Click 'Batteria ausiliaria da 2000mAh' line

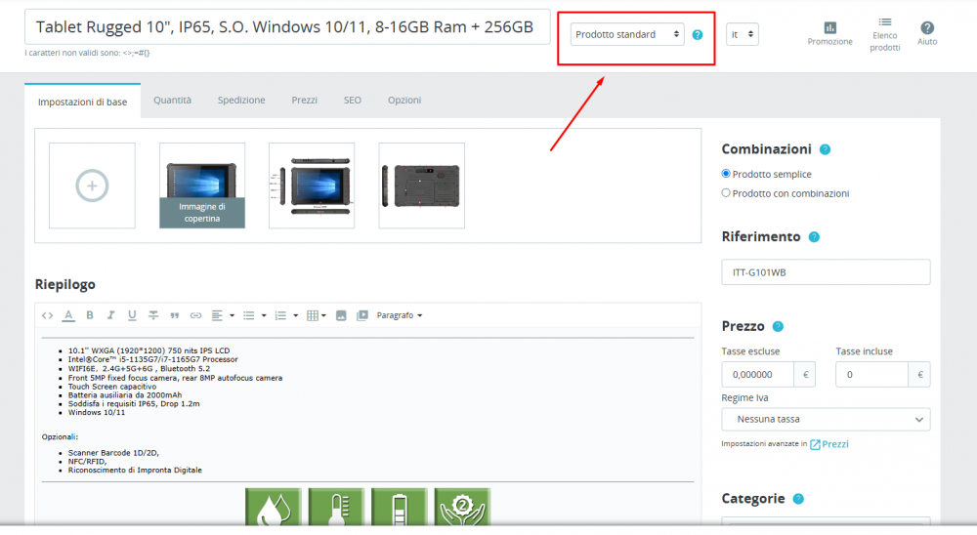point(125,395)
